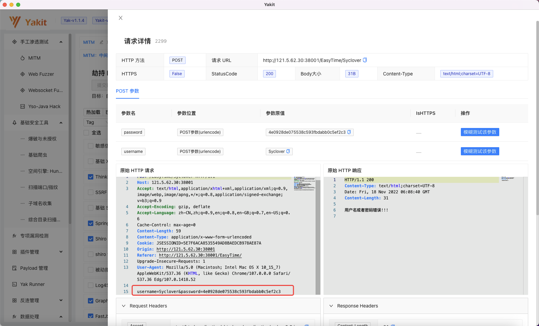Screen dimensions: 539x326
Task: Click the raw request minimap
Action: [305, 184]
